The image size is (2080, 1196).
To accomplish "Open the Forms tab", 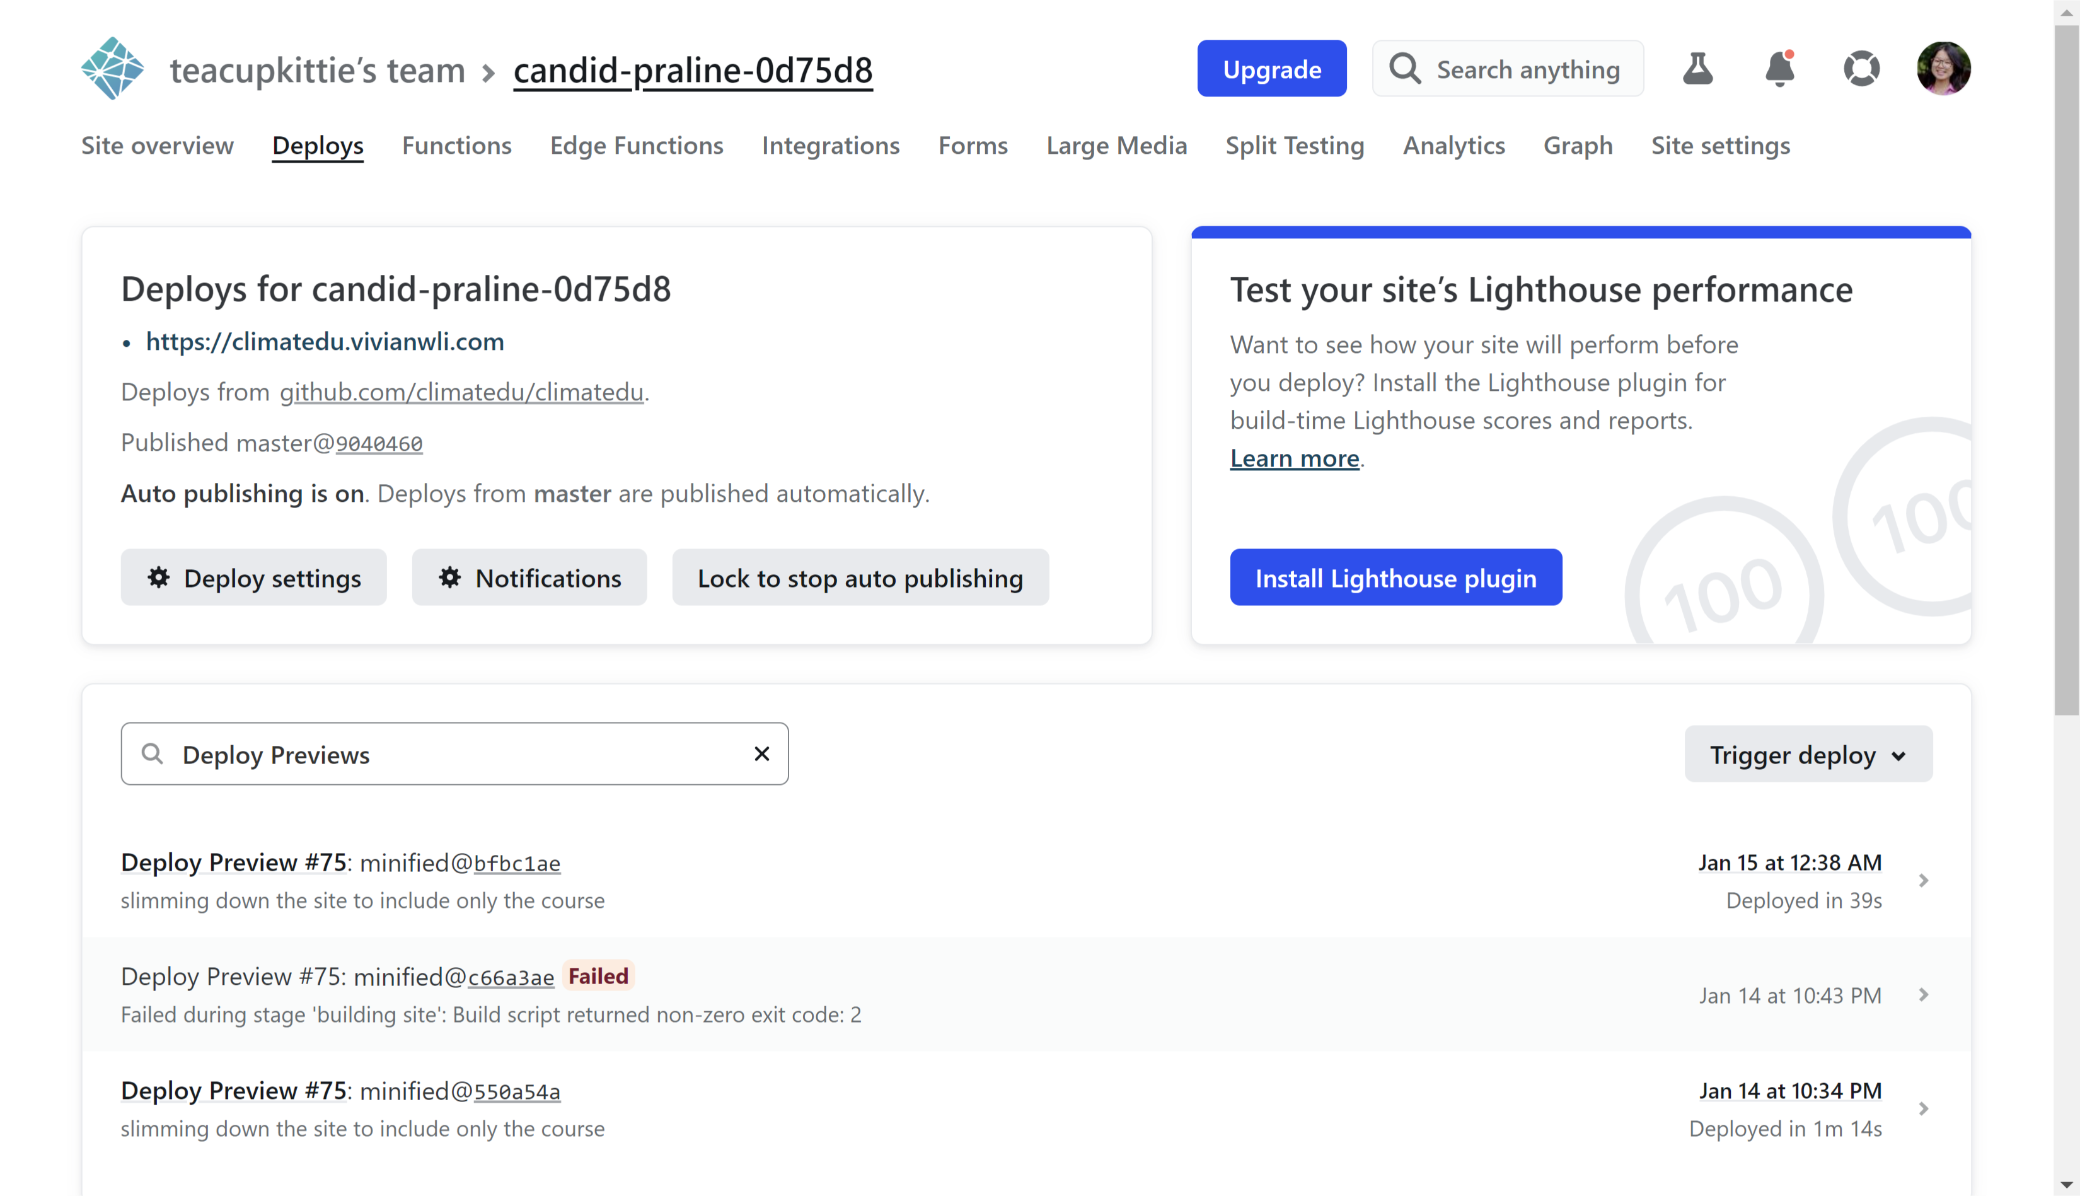I will coord(973,146).
